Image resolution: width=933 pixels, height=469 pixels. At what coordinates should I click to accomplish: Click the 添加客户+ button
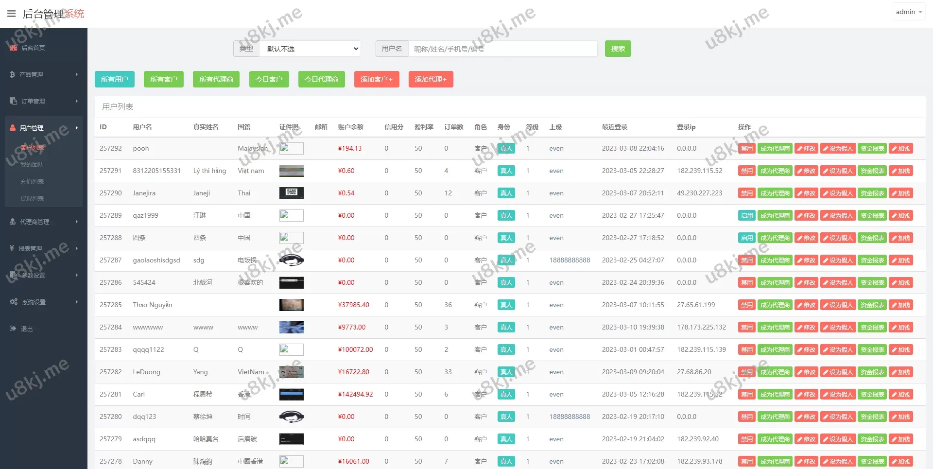[x=376, y=79]
